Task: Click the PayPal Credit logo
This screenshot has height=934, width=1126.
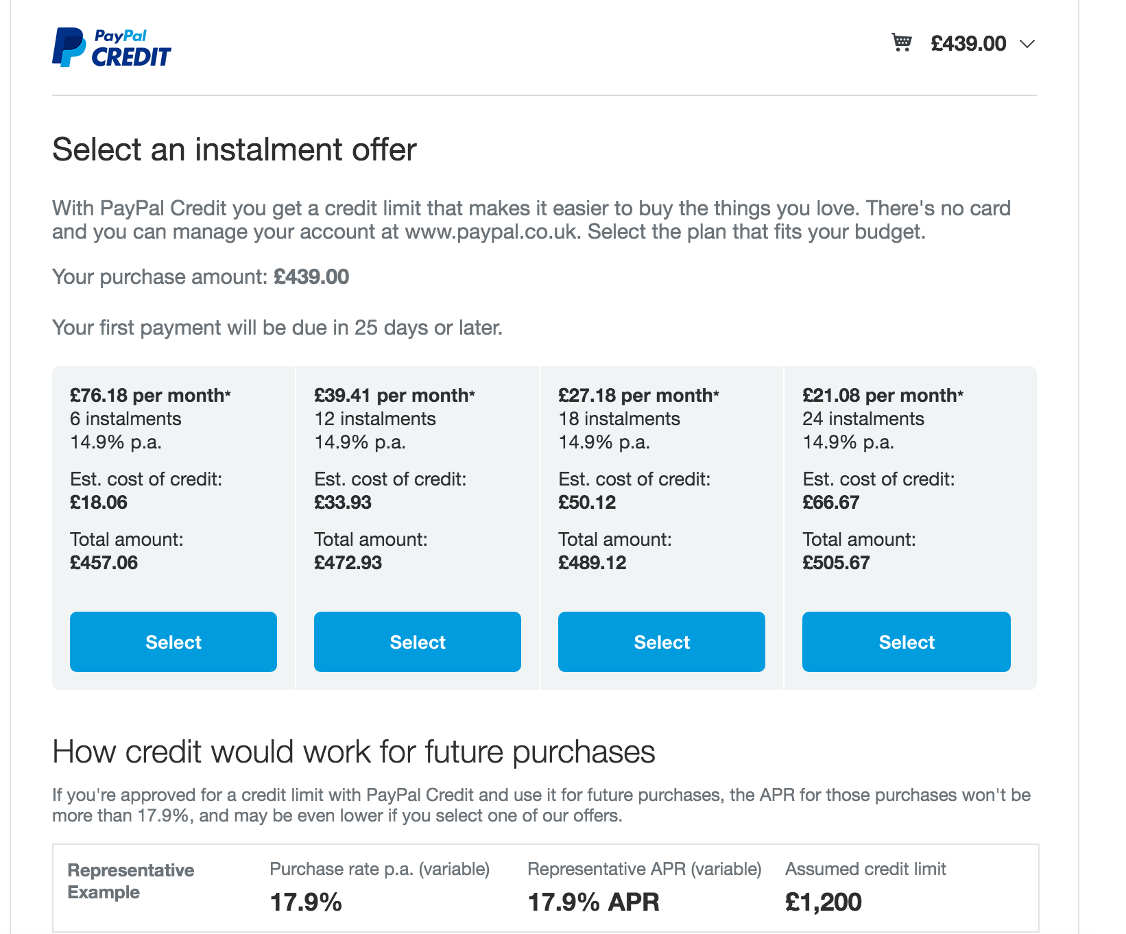Action: point(112,47)
